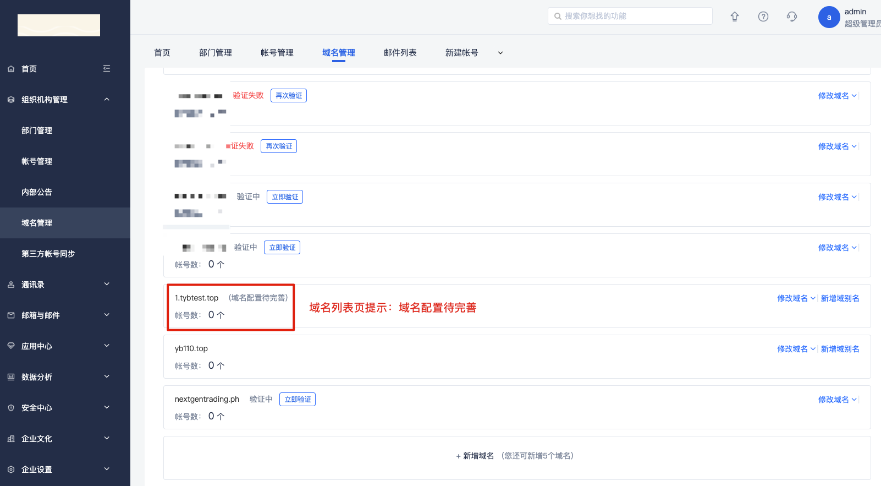Image resolution: width=881 pixels, height=486 pixels.
Task: Click the upload arrow icon in header
Action: point(735,17)
